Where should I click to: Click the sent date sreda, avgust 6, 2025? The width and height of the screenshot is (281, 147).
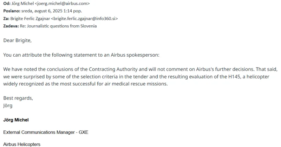(x=42, y=11)
